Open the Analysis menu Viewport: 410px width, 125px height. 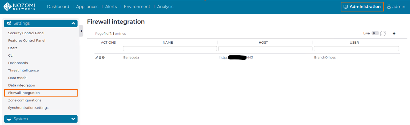point(165,6)
